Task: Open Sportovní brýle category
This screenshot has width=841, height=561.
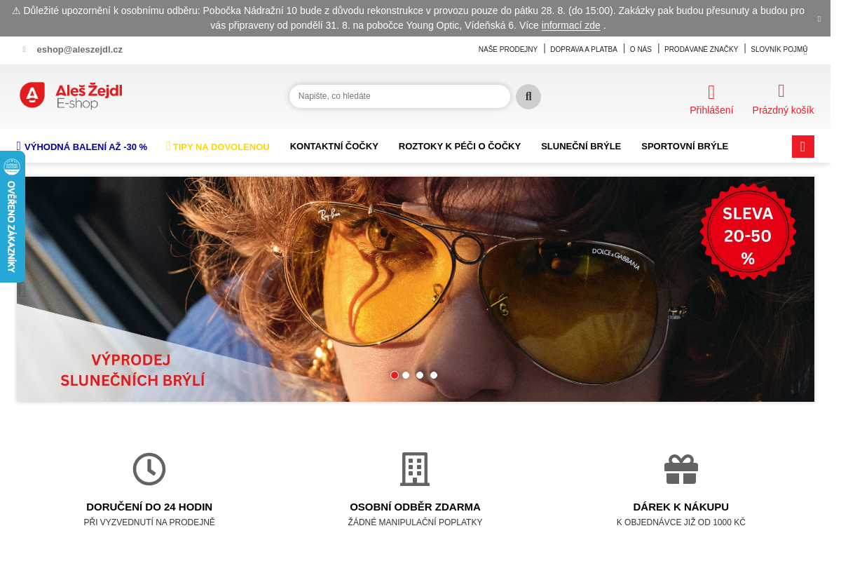Action: (685, 147)
